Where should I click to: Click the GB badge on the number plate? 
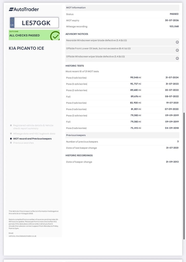(x=12, y=23)
